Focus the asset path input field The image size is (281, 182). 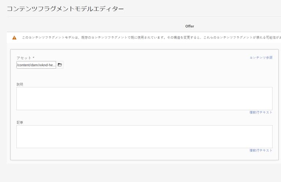[x=36, y=65]
